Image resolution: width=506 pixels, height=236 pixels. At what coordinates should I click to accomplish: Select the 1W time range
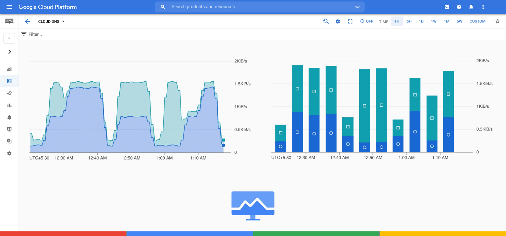pyautogui.click(x=434, y=21)
